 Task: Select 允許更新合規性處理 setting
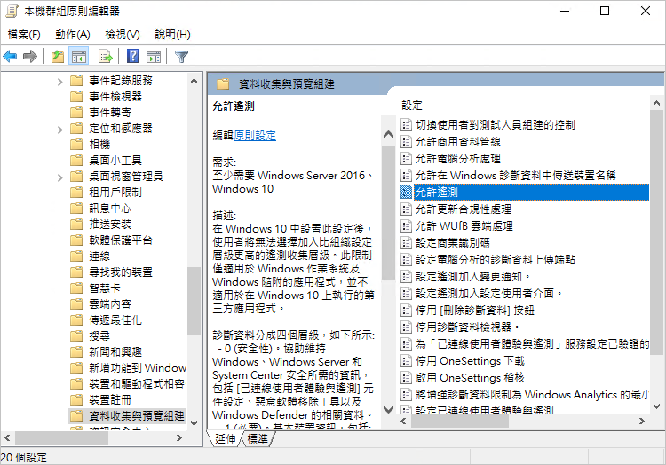[x=464, y=209]
